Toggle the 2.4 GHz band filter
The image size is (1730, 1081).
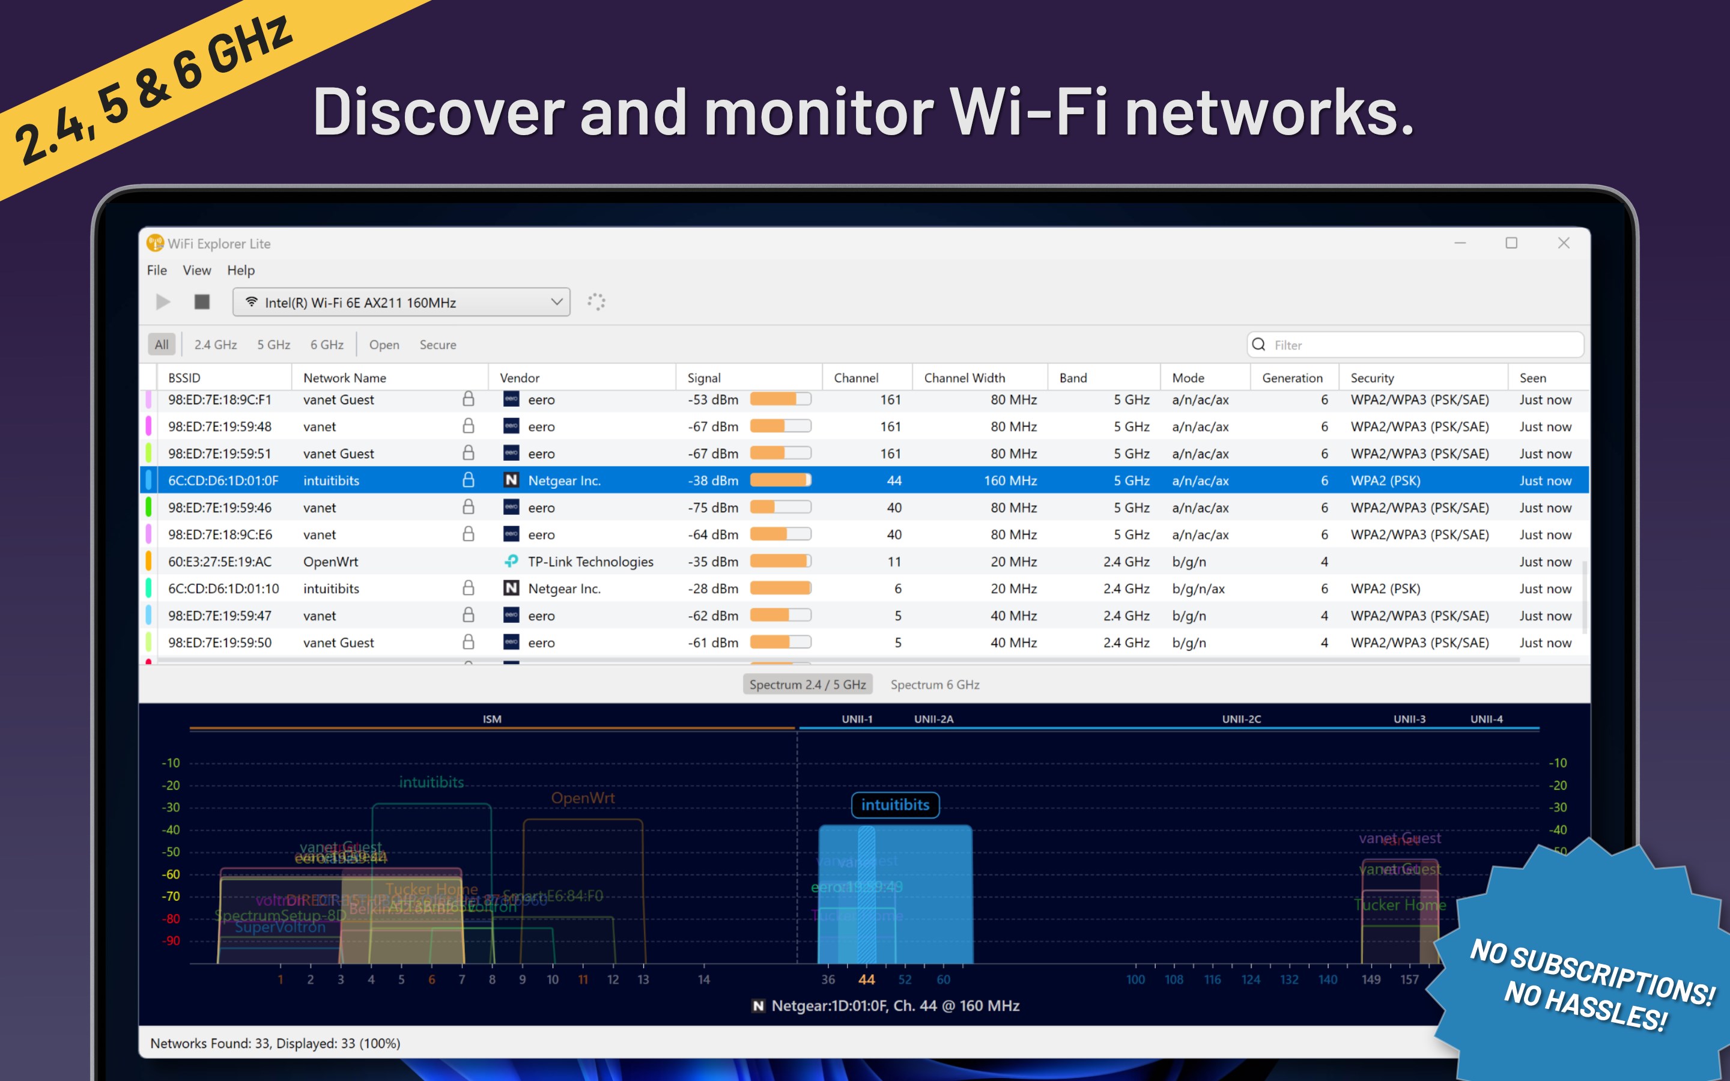coord(215,345)
